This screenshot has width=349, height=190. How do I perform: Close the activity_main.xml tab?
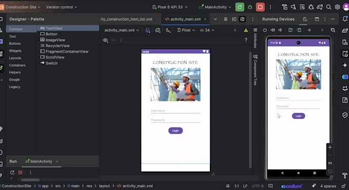coord(205,19)
